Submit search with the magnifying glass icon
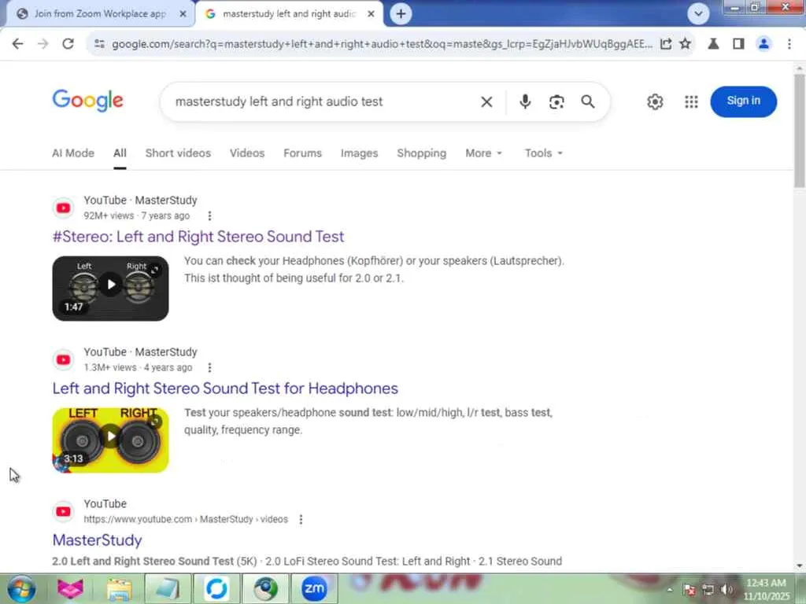 [588, 101]
